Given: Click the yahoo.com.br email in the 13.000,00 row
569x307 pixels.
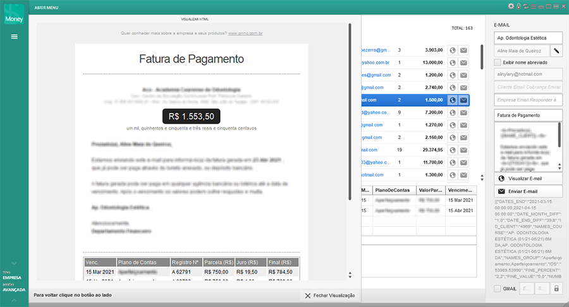Looking at the screenshot, I should pyautogui.click(x=376, y=63).
